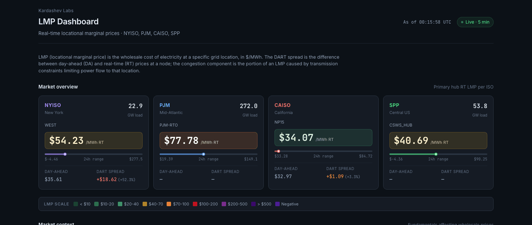Click the LMP Dashboard heading
532x225 pixels.
pos(68,22)
